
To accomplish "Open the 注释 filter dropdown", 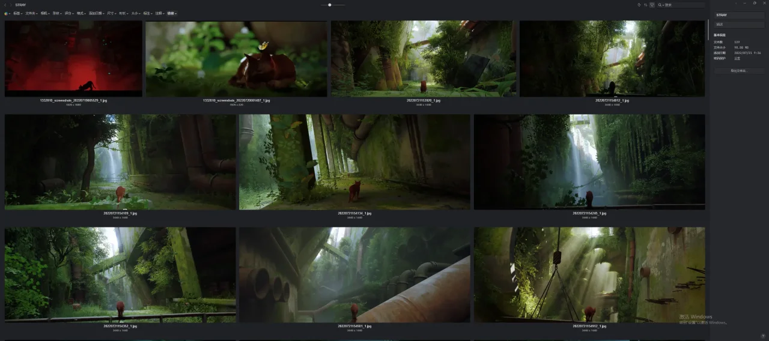I will (160, 13).
